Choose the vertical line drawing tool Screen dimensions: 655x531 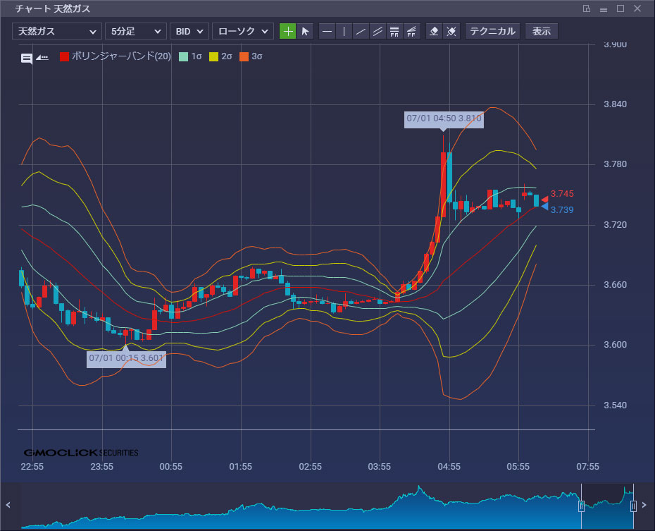[x=344, y=31]
